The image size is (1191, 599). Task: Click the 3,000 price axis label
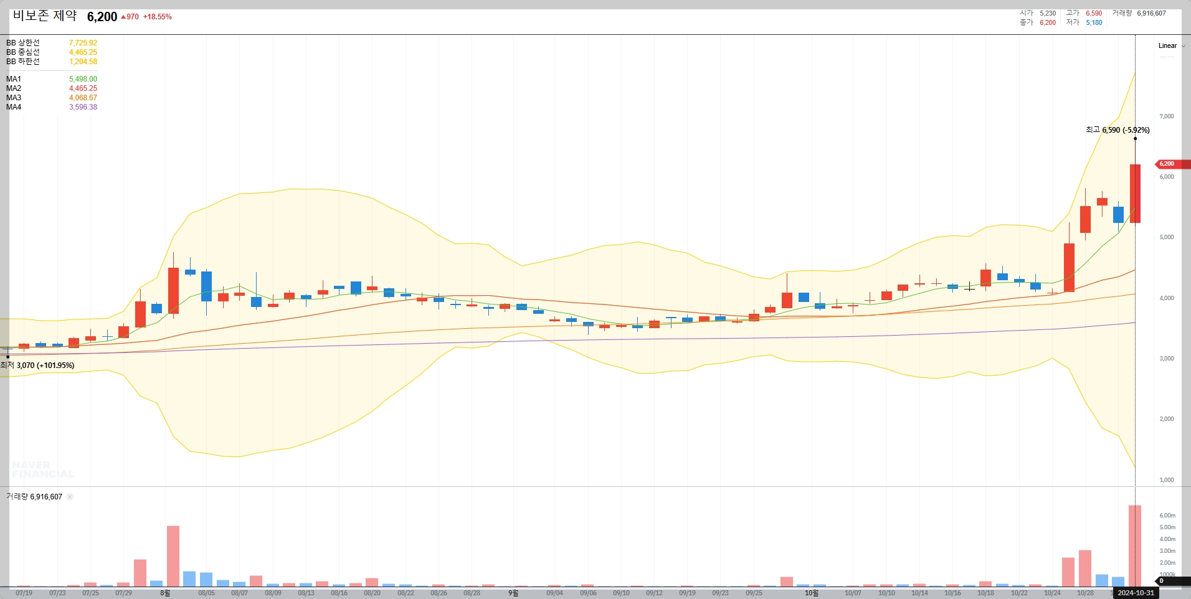pyautogui.click(x=1166, y=359)
